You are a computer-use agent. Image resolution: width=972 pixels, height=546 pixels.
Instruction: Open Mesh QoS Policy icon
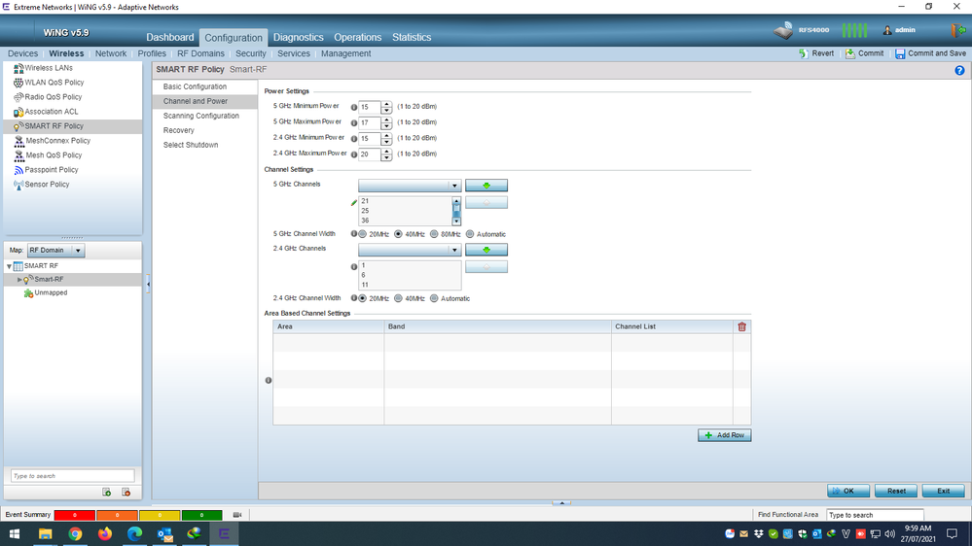19,155
